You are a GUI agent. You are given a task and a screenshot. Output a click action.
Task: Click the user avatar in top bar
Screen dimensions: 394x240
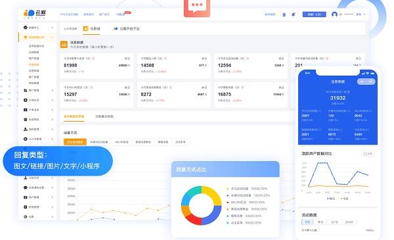(334, 14)
